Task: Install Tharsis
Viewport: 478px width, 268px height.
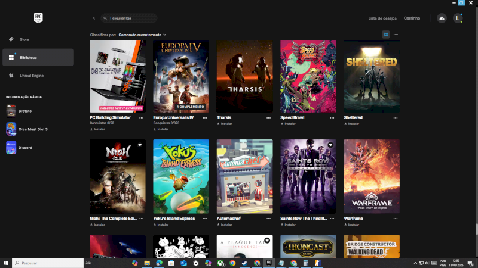Action: pos(225,124)
